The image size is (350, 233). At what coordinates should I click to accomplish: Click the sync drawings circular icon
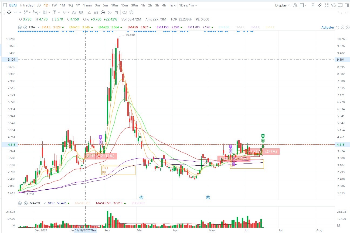coord(103,12)
